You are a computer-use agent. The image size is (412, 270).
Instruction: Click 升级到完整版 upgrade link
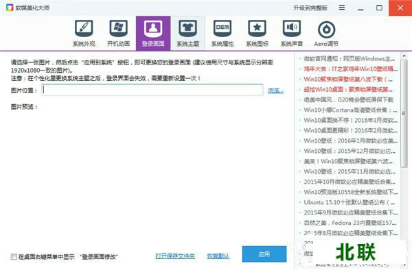(x=310, y=8)
